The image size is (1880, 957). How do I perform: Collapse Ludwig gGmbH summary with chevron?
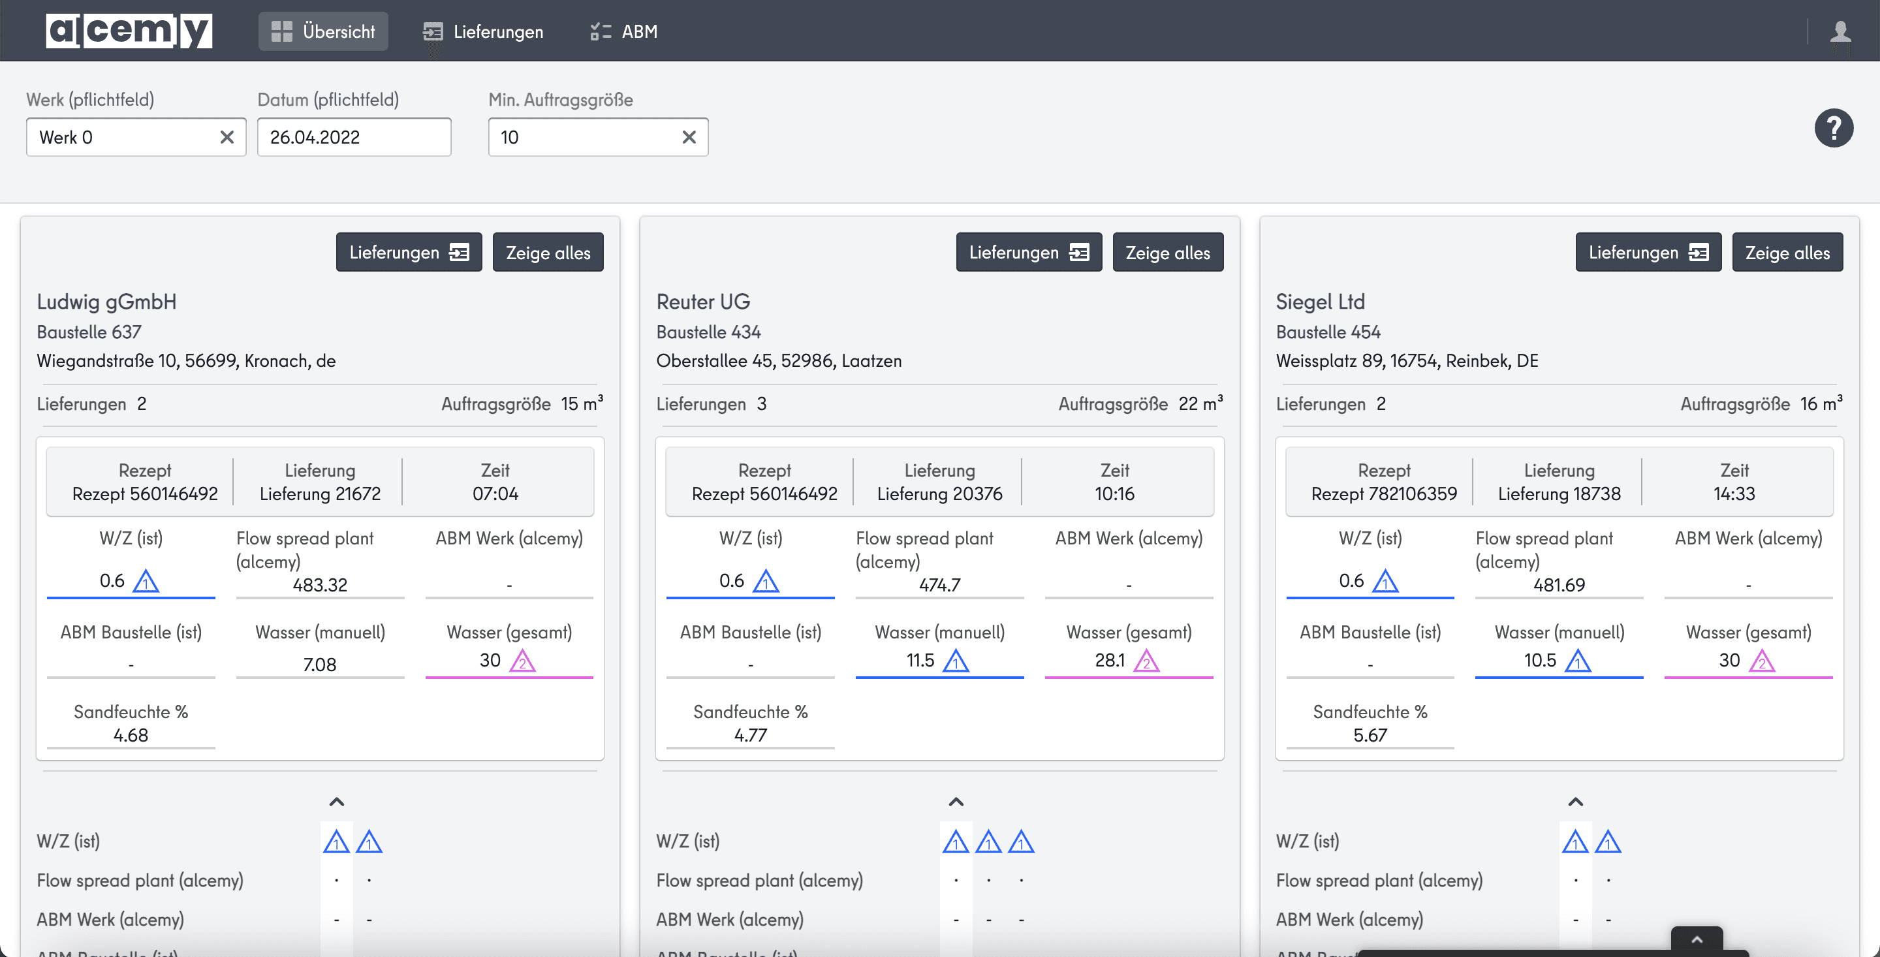click(x=336, y=802)
